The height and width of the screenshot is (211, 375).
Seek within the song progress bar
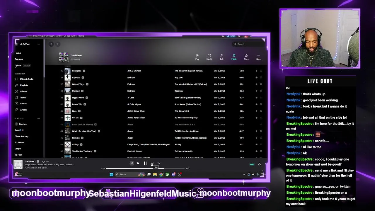click(x=145, y=169)
